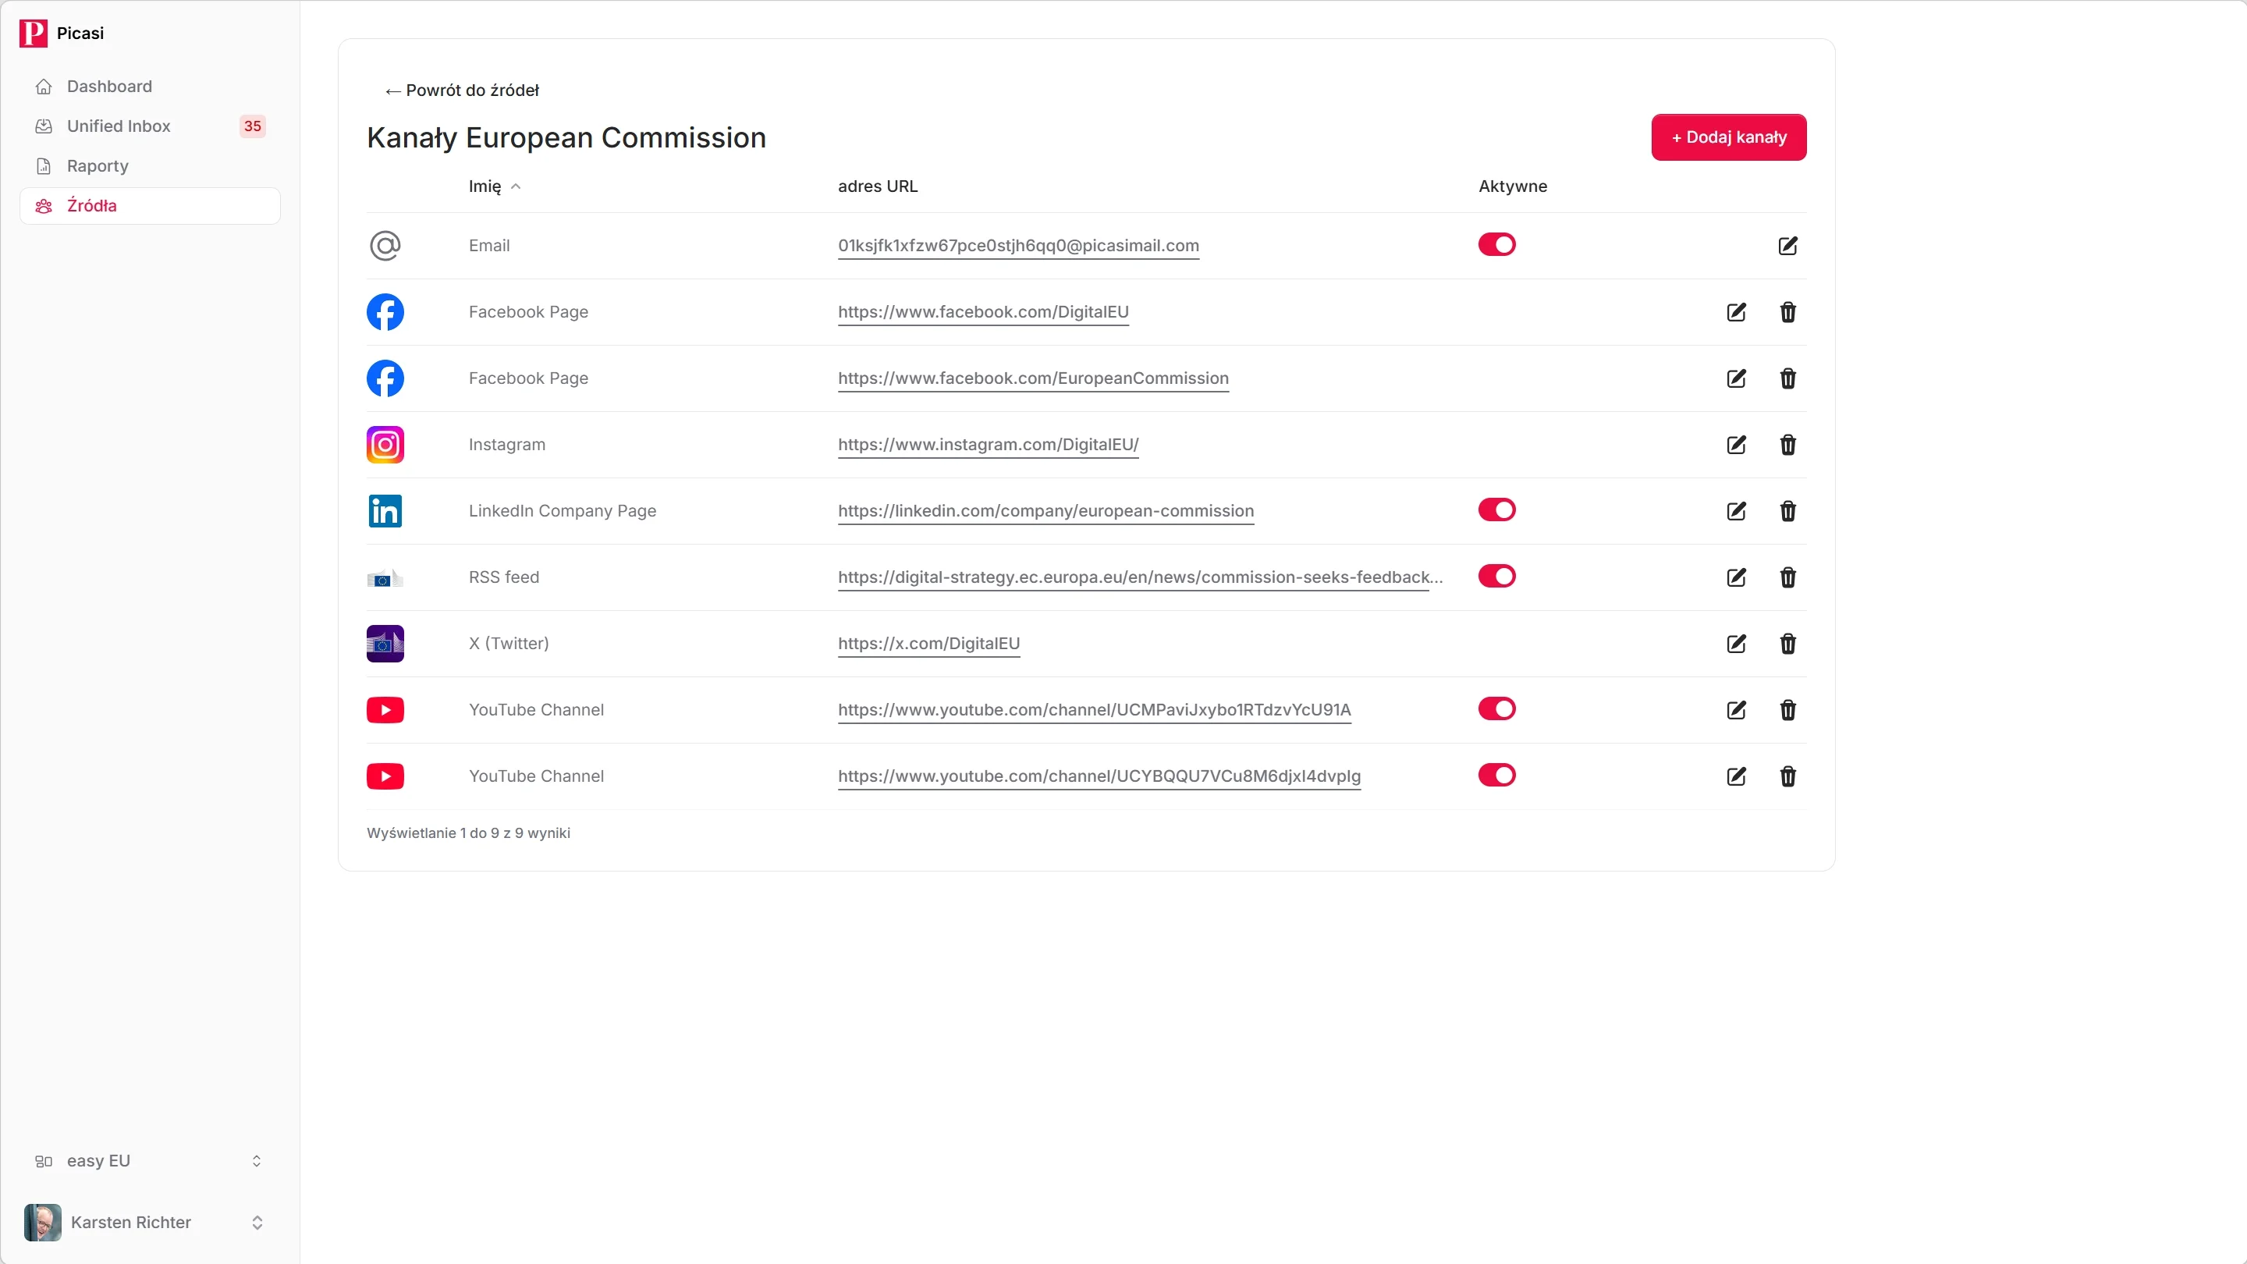Click the + Dodaj kanały button
Screen dimensions: 2247x1264
pyautogui.click(x=1728, y=137)
